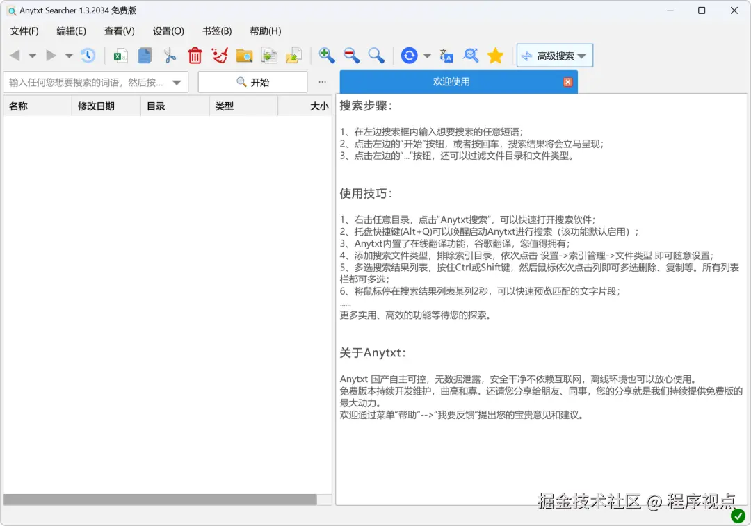Maximize the Anytxt Searcher window
The height and width of the screenshot is (526, 751).
point(702,10)
